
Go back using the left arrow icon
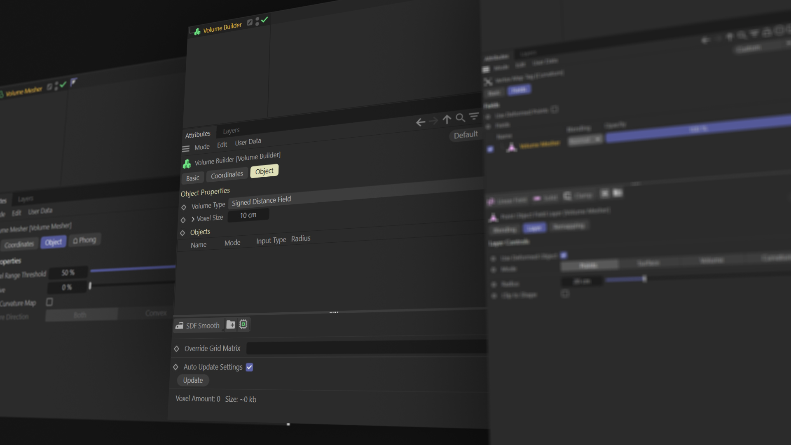[x=420, y=122]
